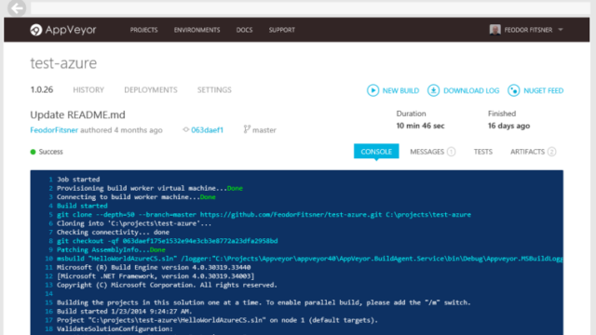Click the ValidateSolutionConfiguration console line
Screen dimensions: 596x335
(115, 328)
